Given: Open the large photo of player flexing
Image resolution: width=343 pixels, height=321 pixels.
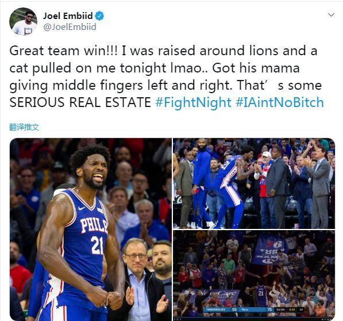Looking at the screenshot, I should (x=91, y=230).
